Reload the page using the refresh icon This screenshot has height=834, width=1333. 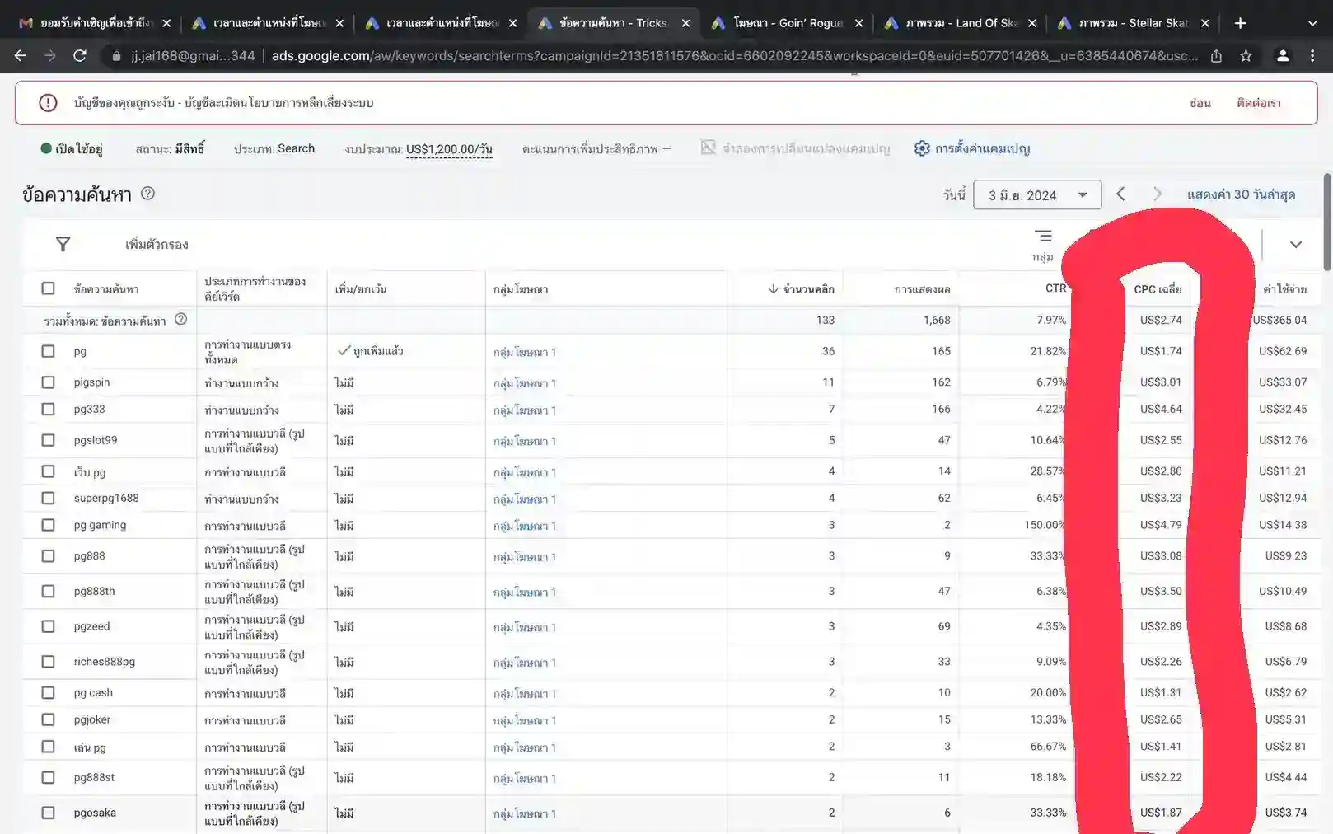pos(79,55)
